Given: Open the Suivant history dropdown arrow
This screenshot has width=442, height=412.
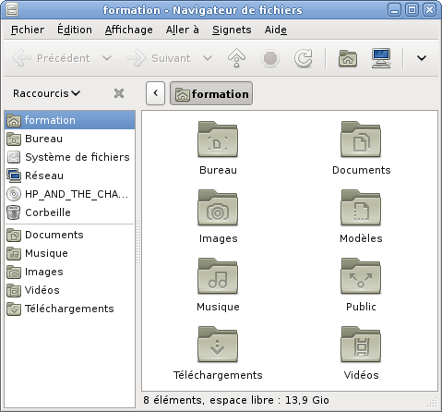Looking at the screenshot, I should tap(208, 58).
